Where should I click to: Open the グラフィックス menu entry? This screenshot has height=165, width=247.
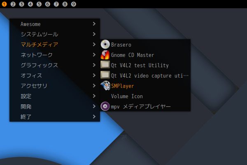pyautogui.click(x=55, y=65)
